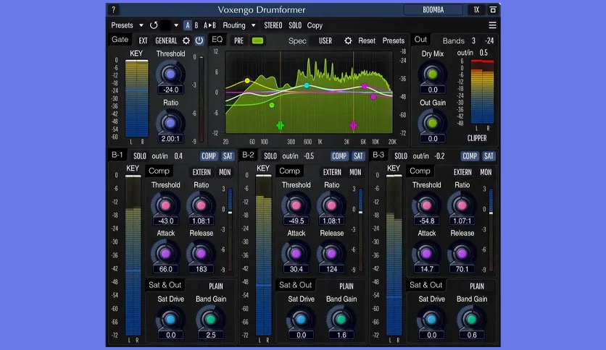The width and height of the screenshot is (606, 350).
Task: Toggle the green EQ enable indicator
Action: (x=257, y=40)
